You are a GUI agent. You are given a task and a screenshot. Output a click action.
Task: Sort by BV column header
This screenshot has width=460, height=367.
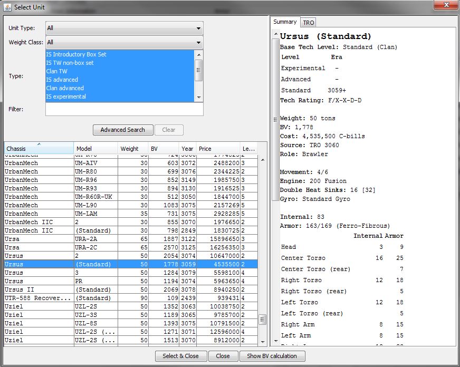(x=164, y=148)
